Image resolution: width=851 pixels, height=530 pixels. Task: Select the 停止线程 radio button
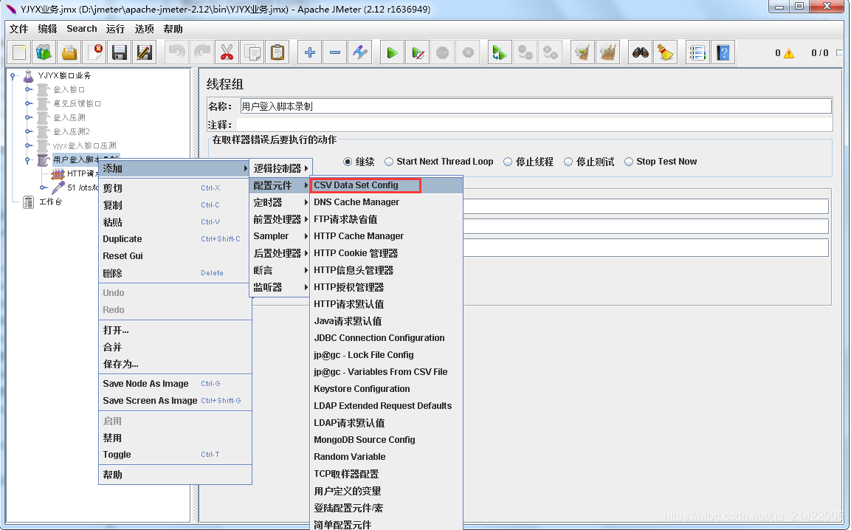[508, 162]
